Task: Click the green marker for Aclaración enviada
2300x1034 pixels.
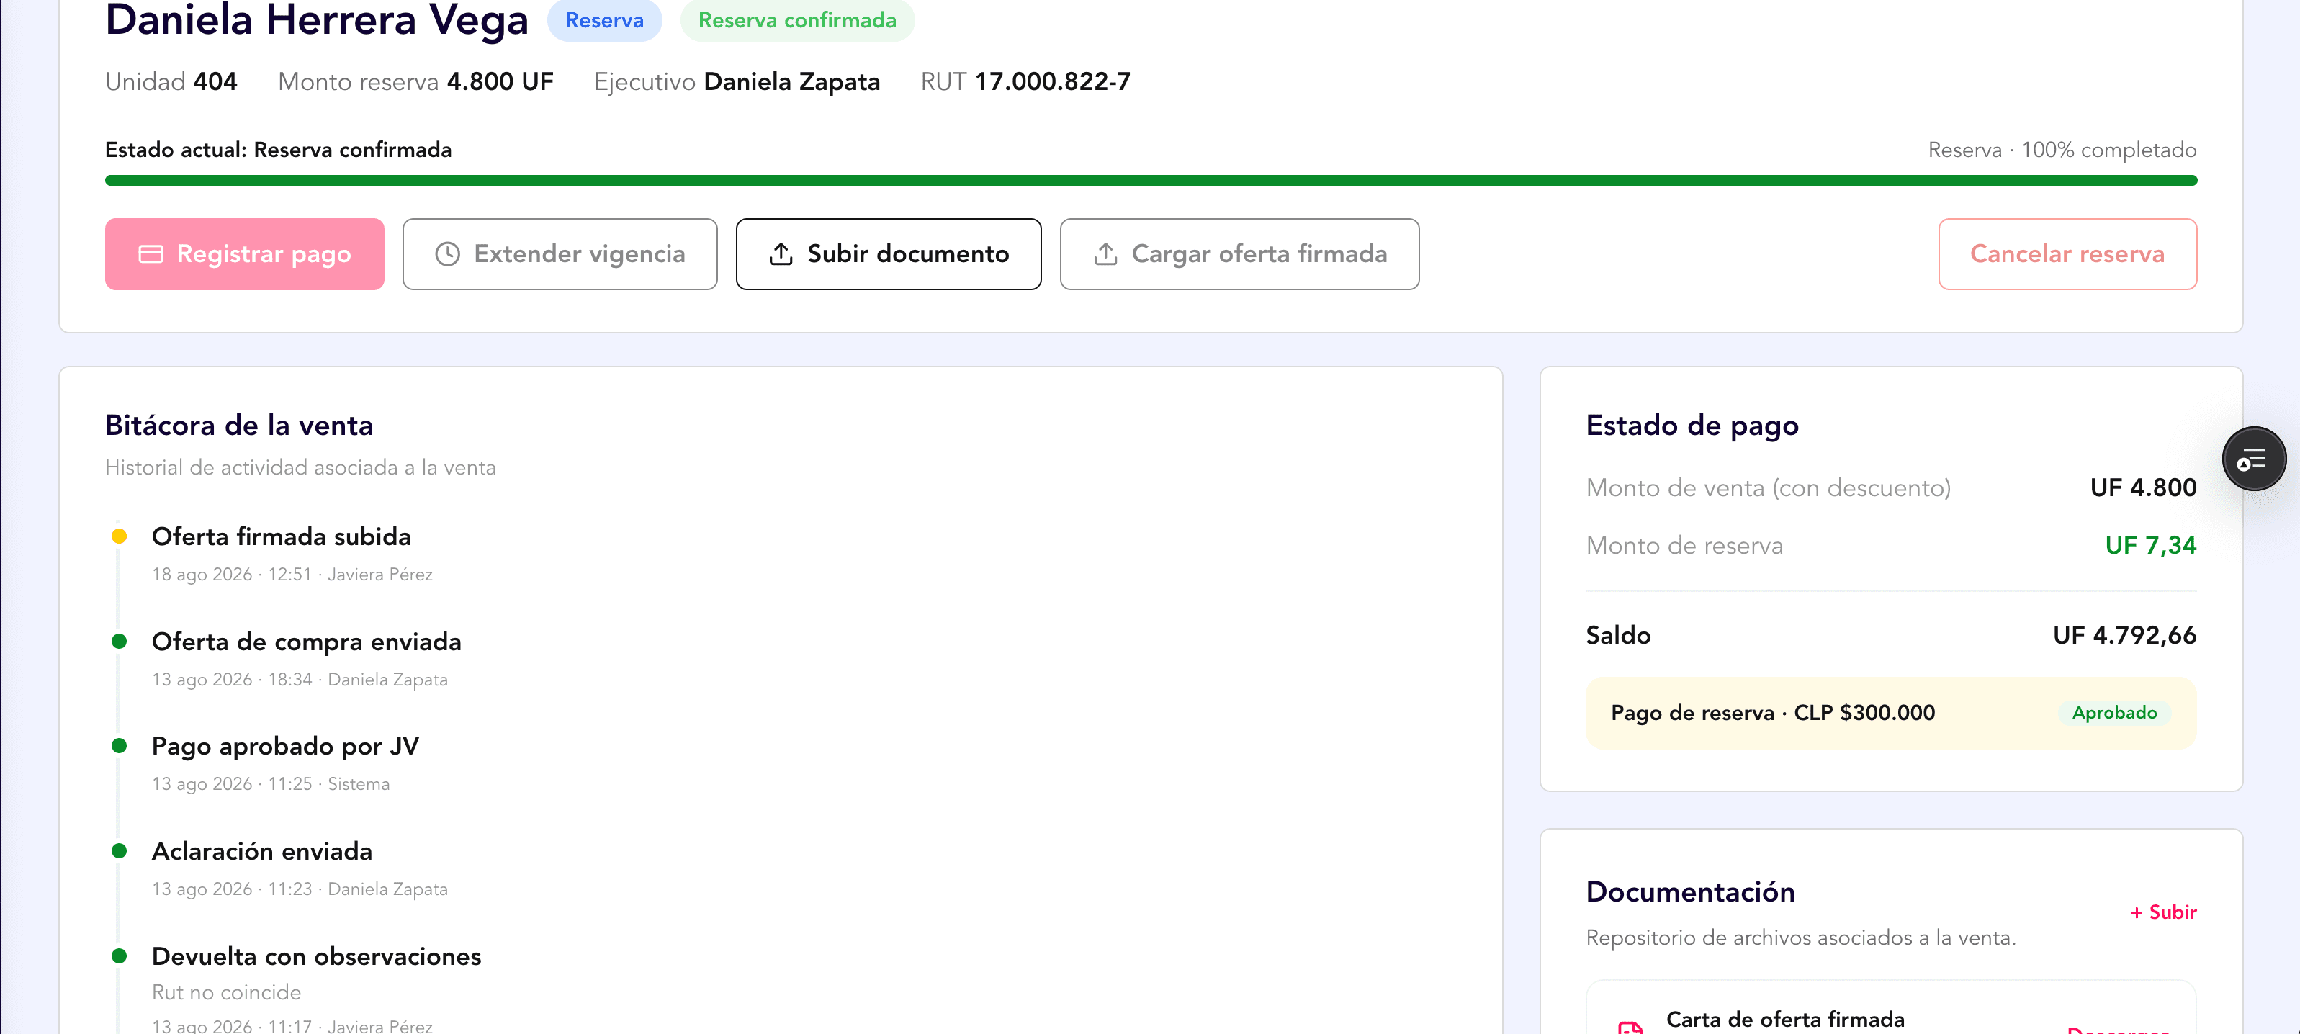Action: (119, 851)
